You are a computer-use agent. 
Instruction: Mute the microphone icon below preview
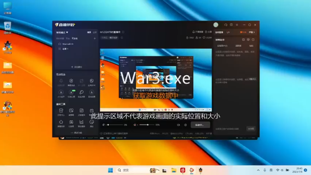[x=103, y=125]
